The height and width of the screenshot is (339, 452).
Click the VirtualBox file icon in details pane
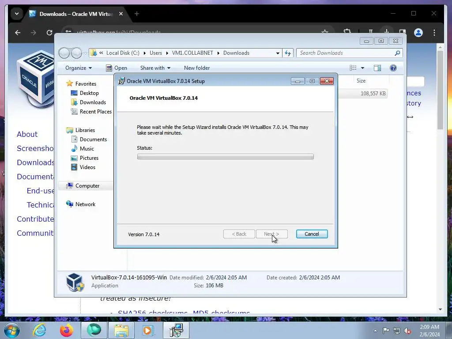click(75, 282)
